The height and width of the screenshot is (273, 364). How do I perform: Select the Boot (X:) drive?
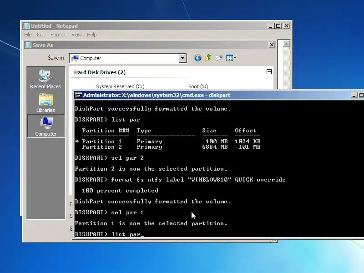point(198,86)
